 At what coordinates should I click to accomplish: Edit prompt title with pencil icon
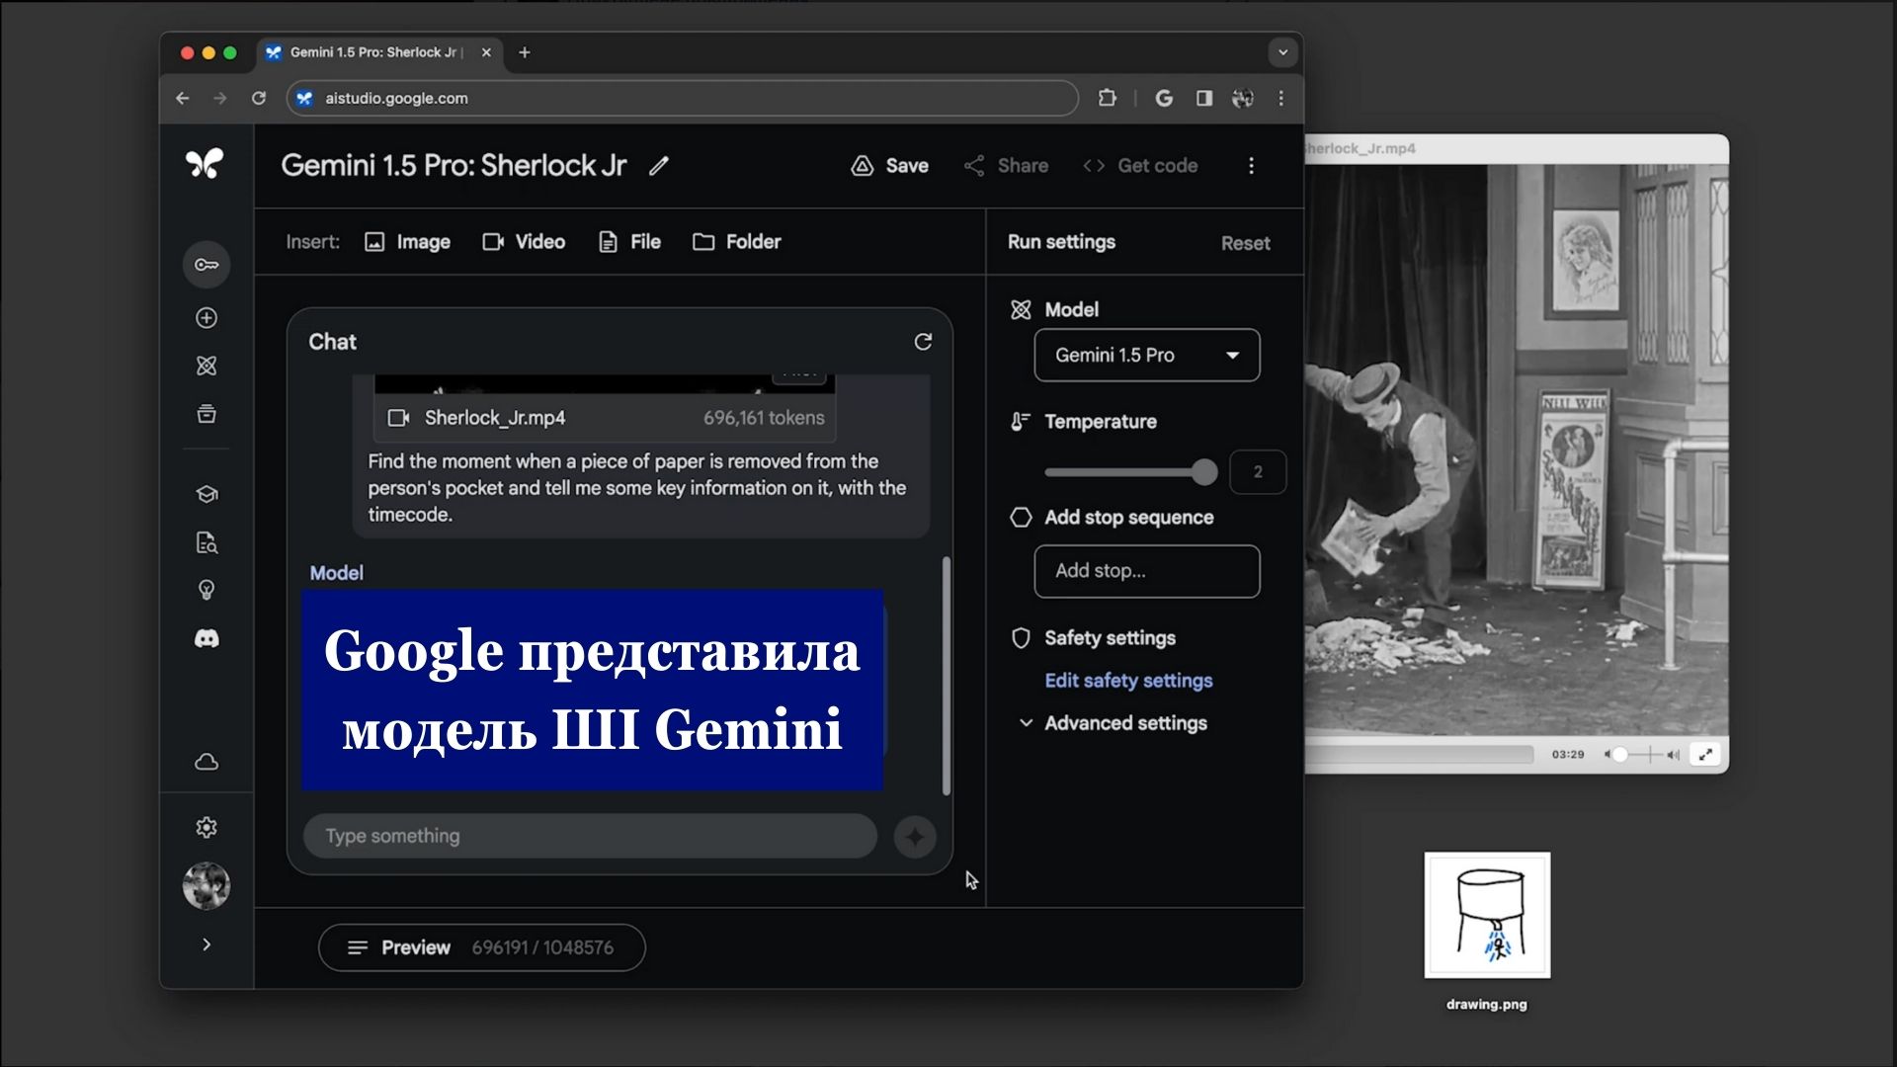[659, 166]
